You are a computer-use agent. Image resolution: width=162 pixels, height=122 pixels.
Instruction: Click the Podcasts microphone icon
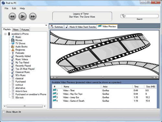point(13,53)
